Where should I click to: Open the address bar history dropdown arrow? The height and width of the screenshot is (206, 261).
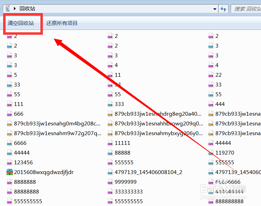tap(215, 9)
